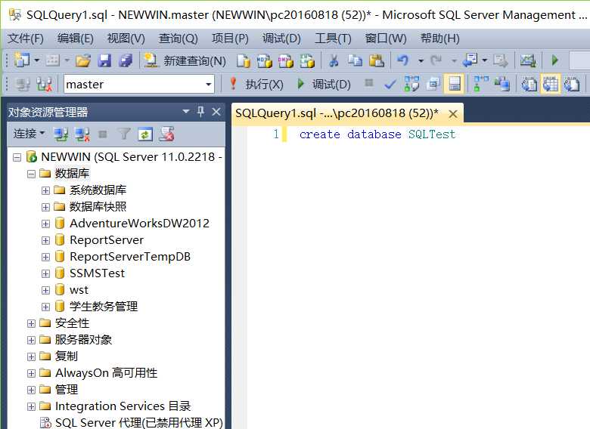
Task: Open the 工具(T) menu
Action: pos(333,38)
